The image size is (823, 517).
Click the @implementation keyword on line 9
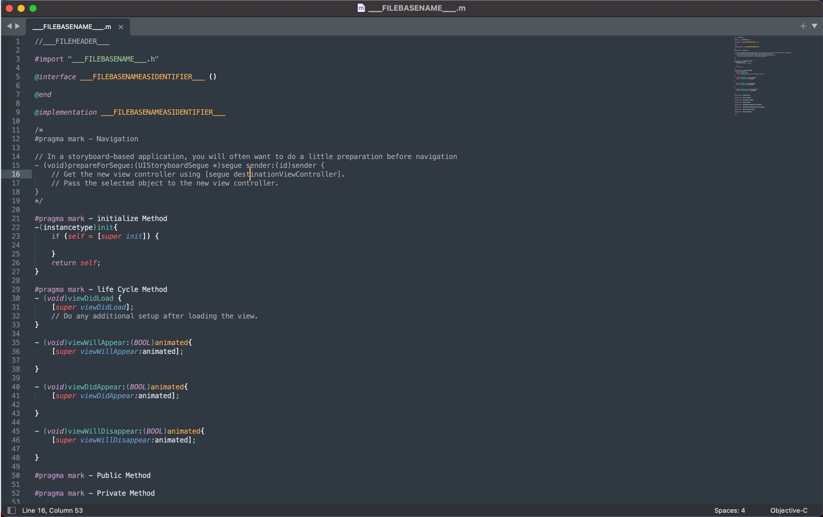pyautogui.click(x=65, y=112)
